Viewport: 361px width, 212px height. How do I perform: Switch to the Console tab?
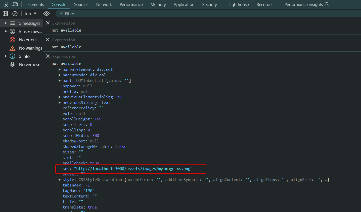click(x=59, y=5)
